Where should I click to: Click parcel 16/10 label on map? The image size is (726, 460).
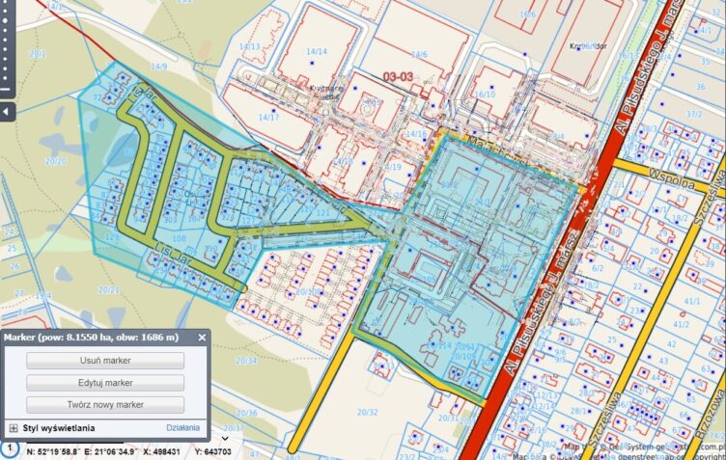(x=485, y=95)
